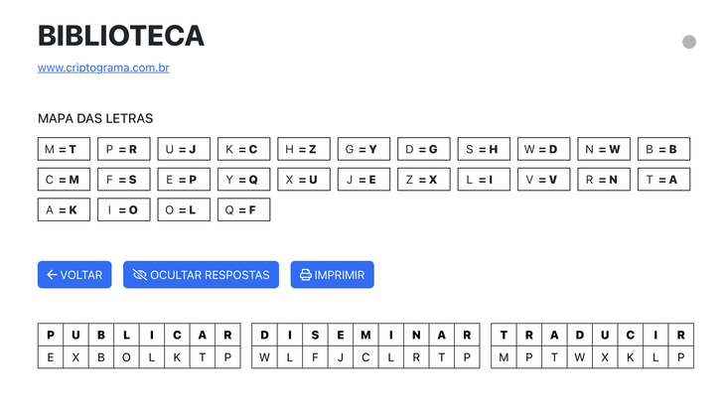Click the crossed-eye icon on Ocultar Respostas
This screenshot has height=413, width=724.
click(139, 275)
